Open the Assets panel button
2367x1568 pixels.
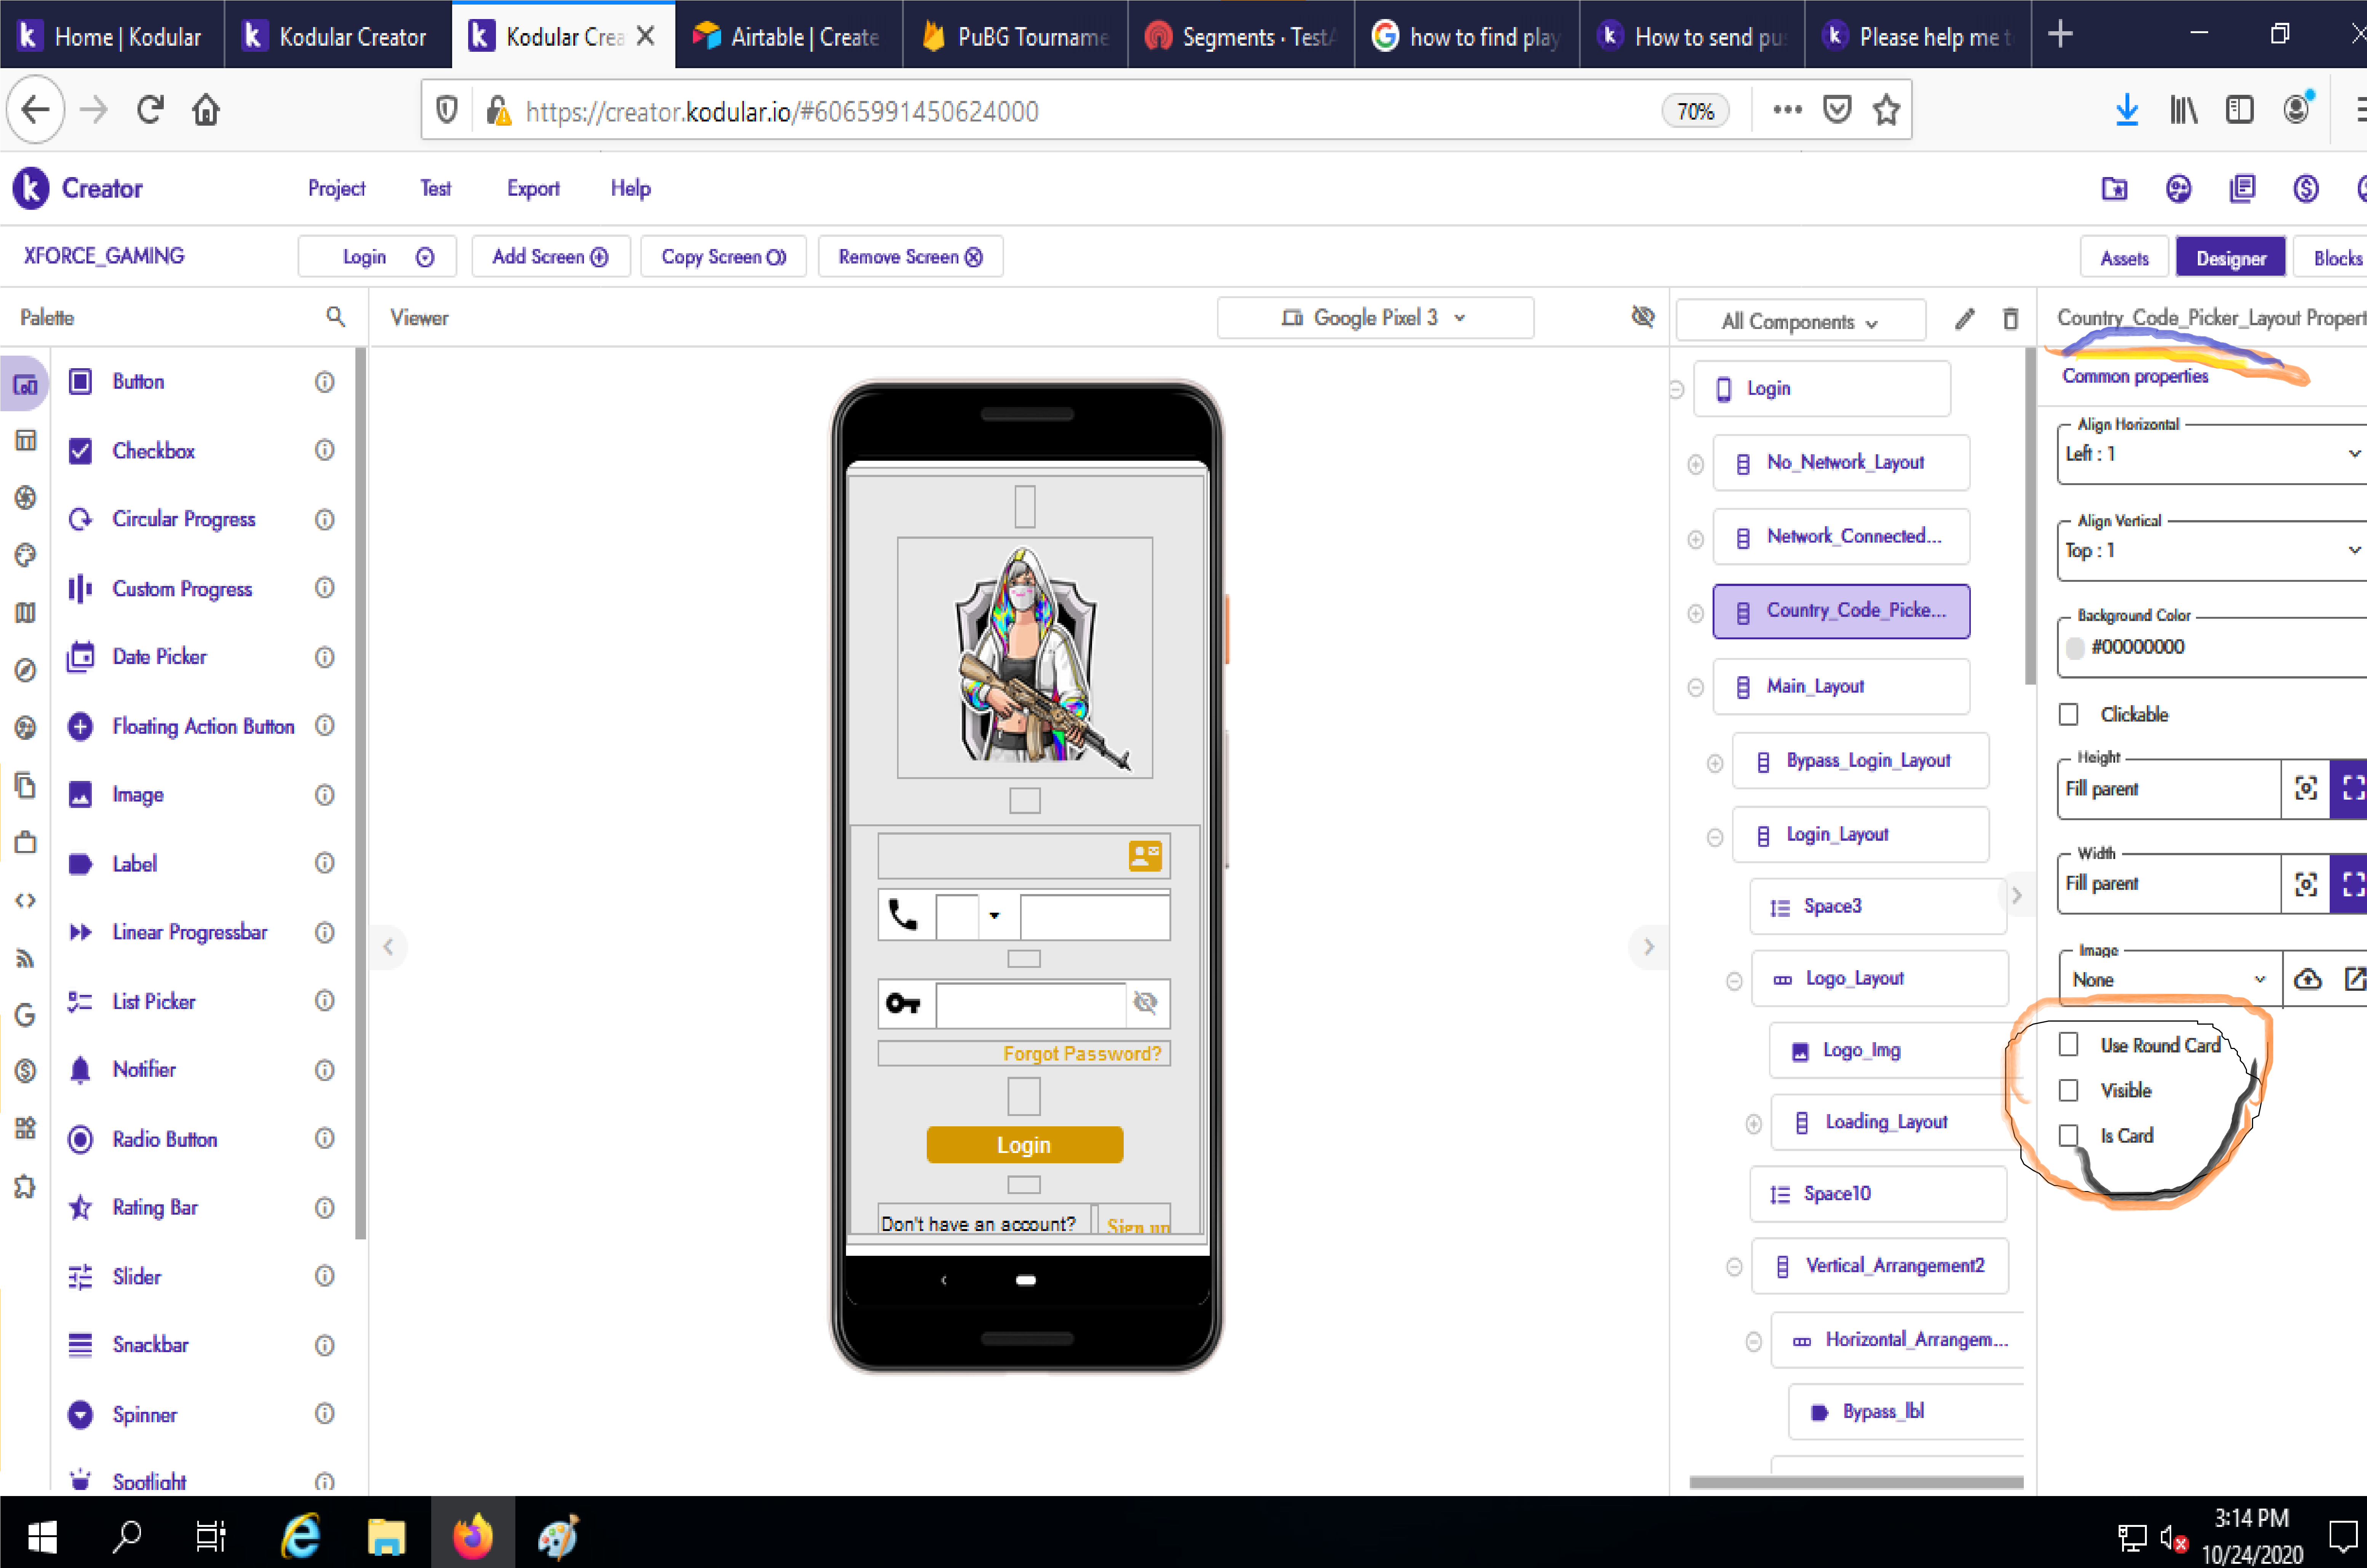click(x=2124, y=258)
